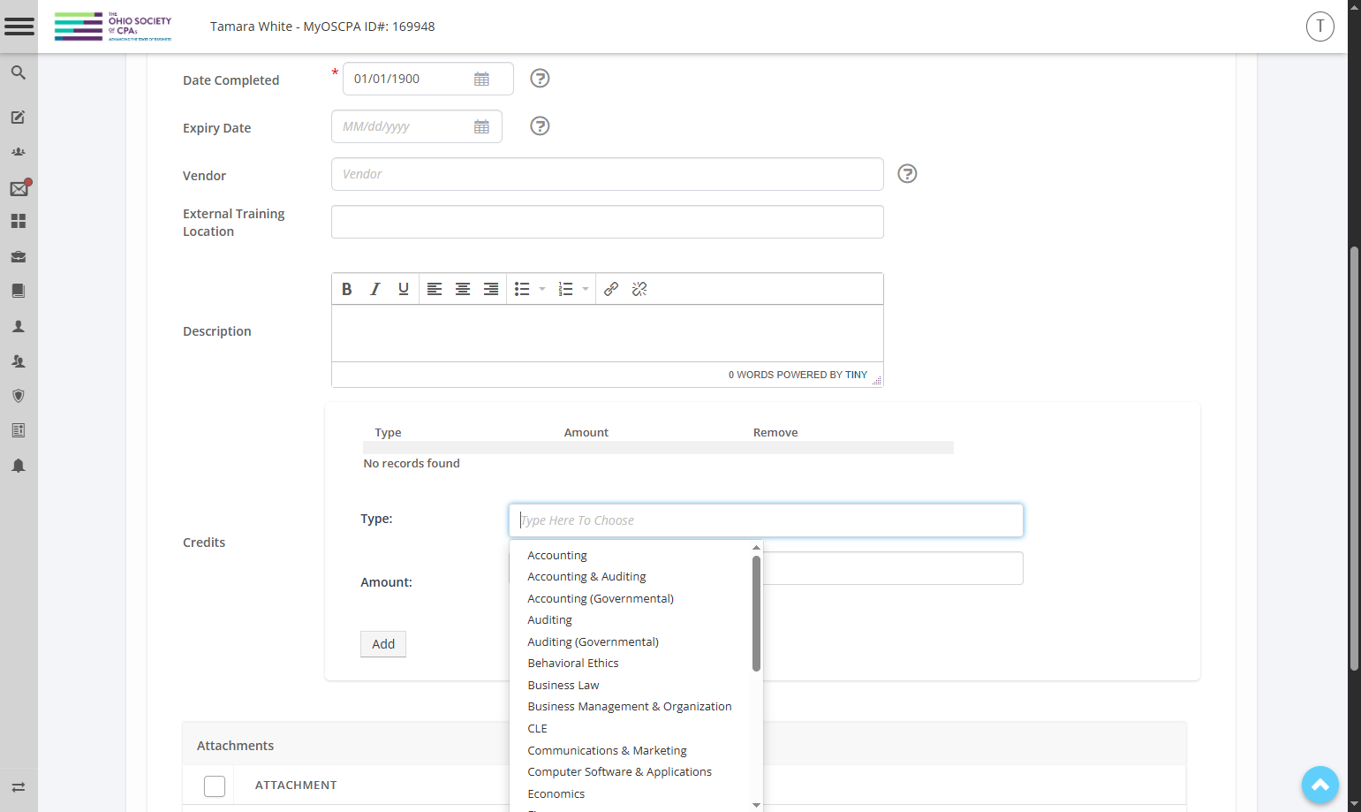This screenshot has width=1361, height=812.
Task: Expand numbered list style dropdown arrow
Action: (586, 289)
